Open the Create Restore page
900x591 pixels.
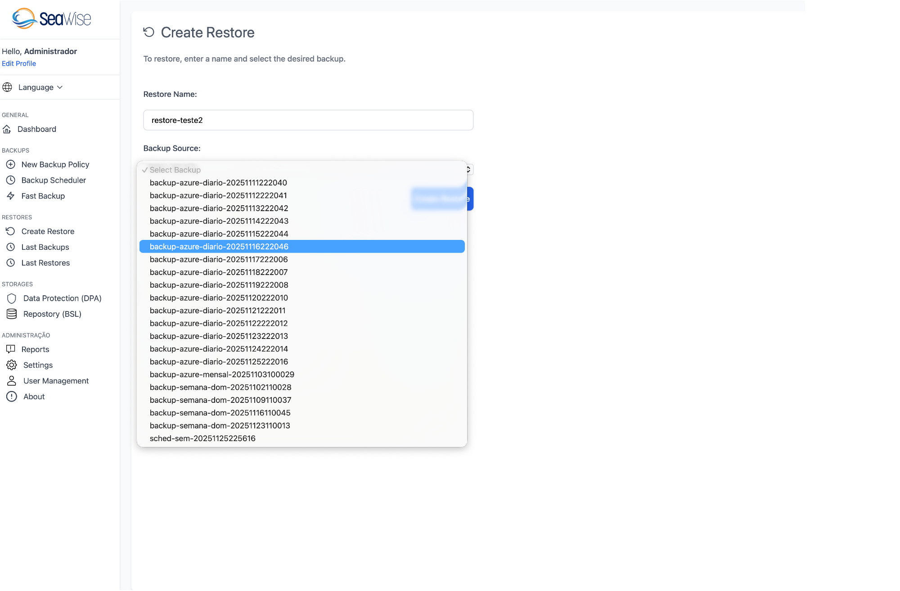coord(48,231)
